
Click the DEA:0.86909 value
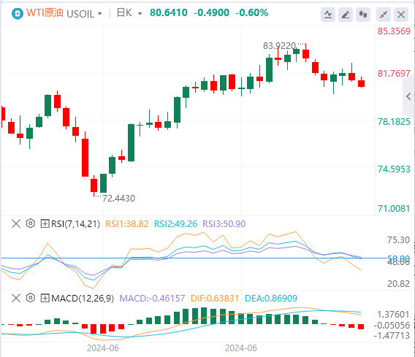pyautogui.click(x=271, y=299)
